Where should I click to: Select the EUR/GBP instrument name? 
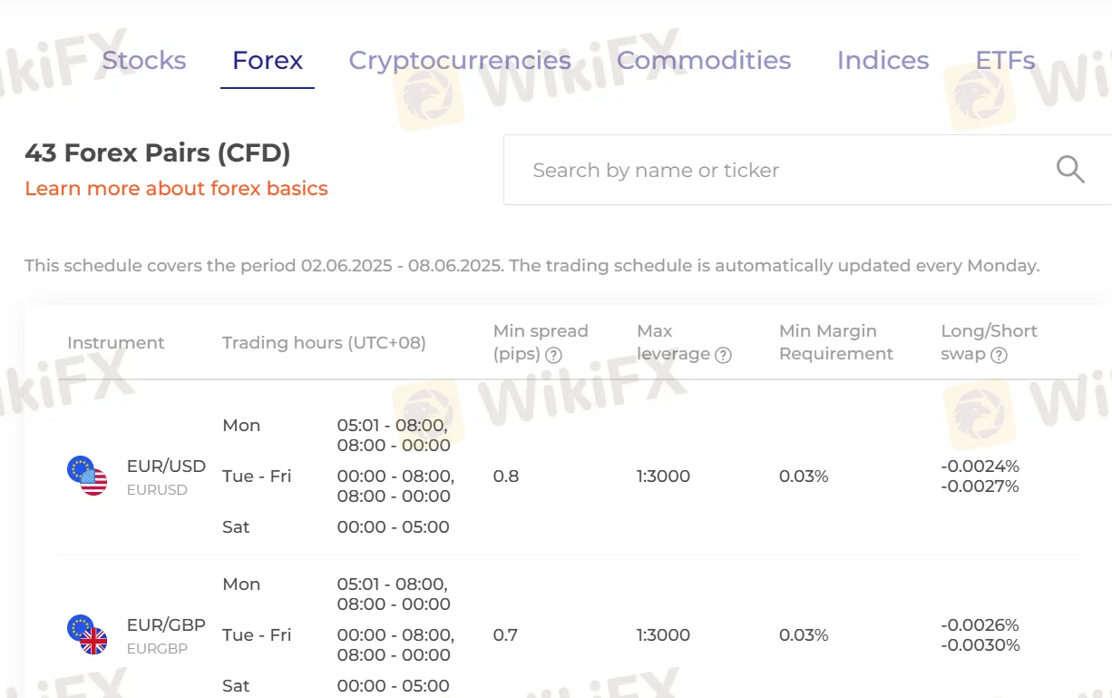pos(166,625)
